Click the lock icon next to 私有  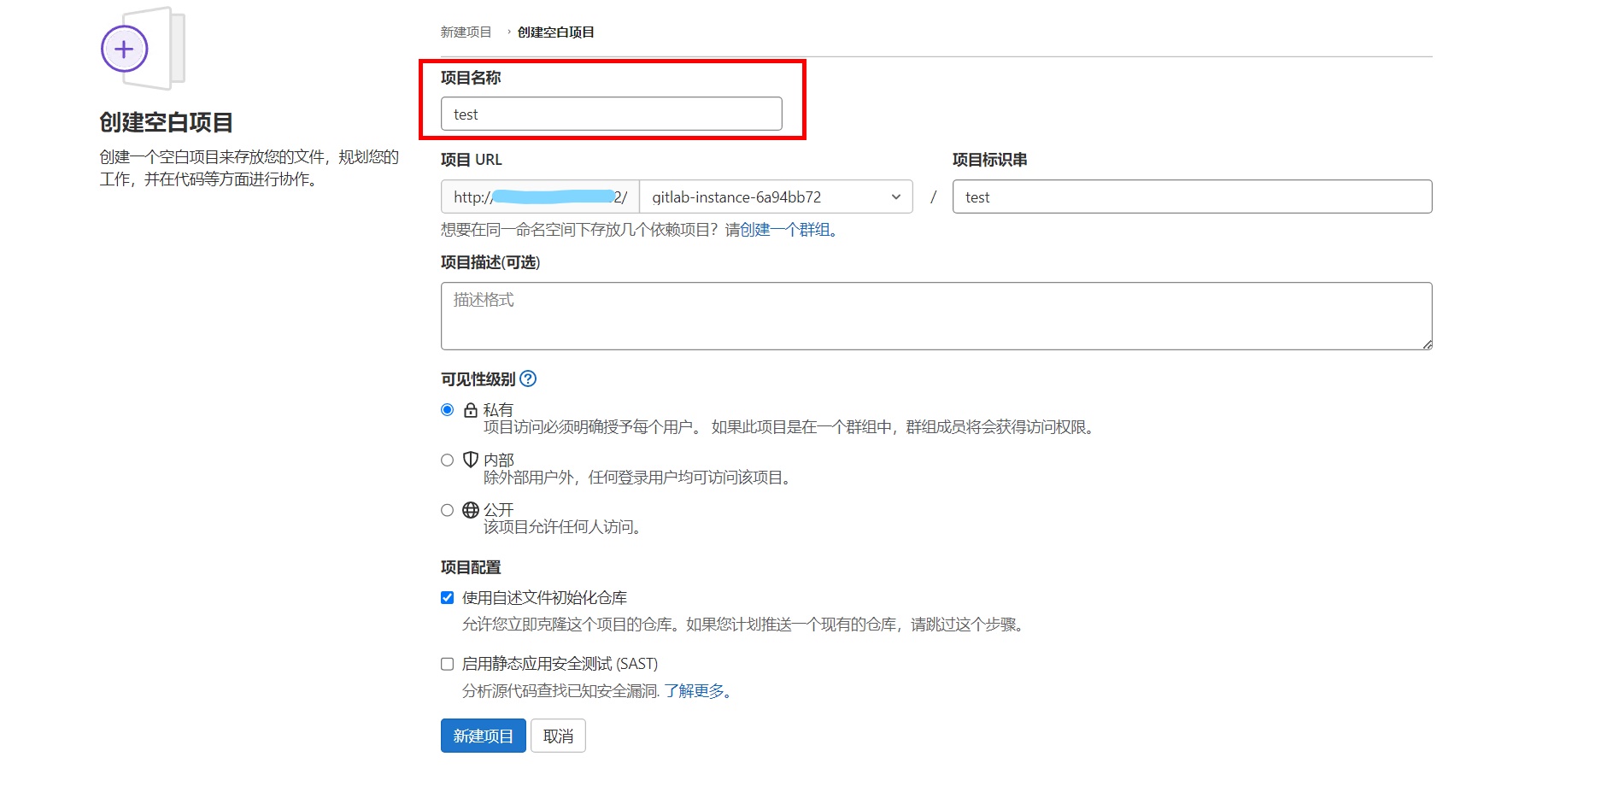pos(470,409)
